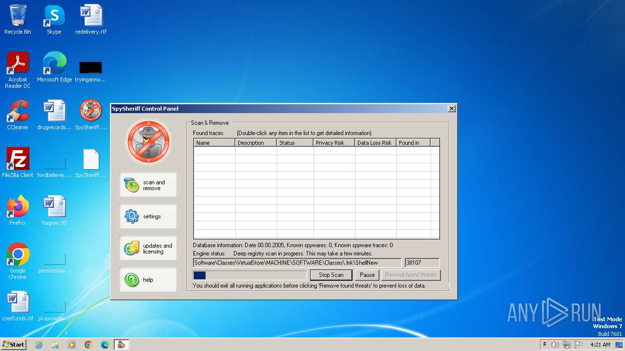Sort traces by the Name column
Screen dimensions: 625x351
coord(214,143)
